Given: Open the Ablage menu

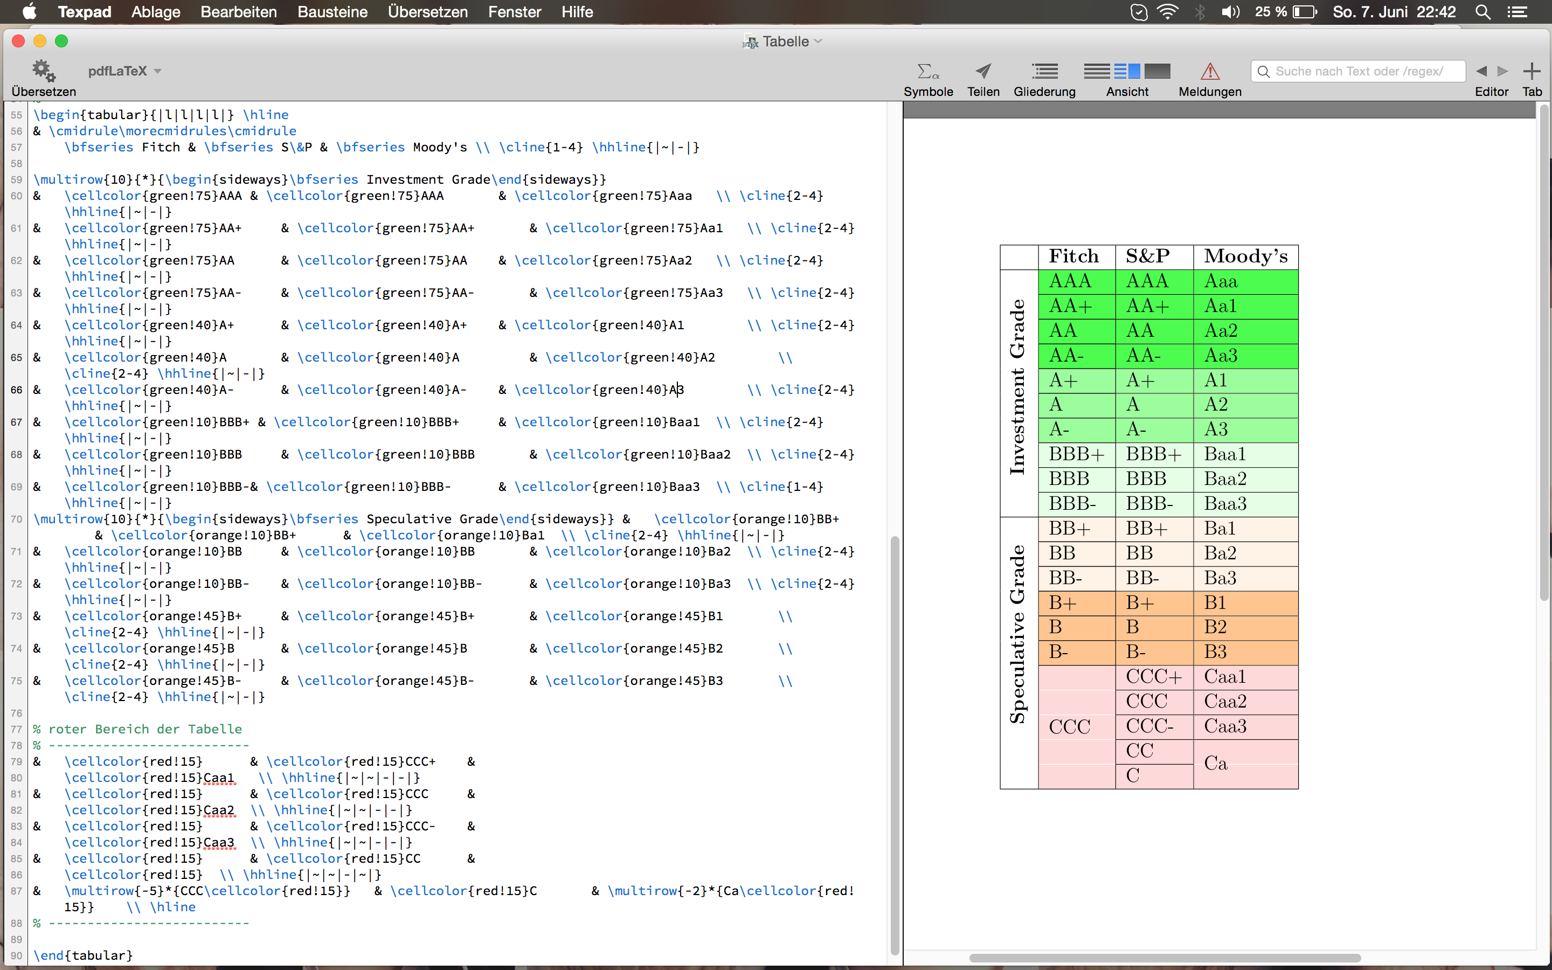Looking at the screenshot, I should click(156, 11).
